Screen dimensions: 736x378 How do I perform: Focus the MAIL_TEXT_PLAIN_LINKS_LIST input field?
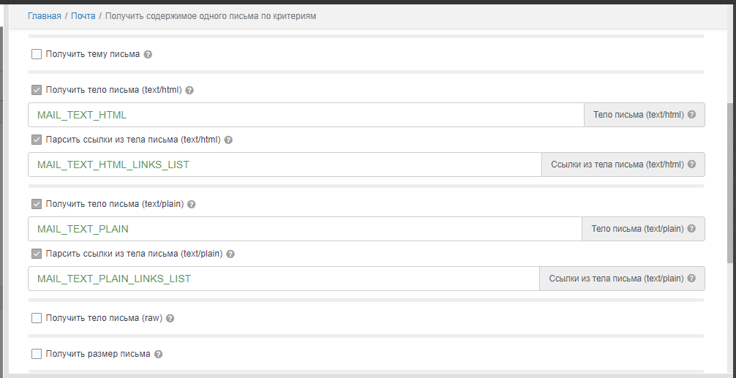pyautogui.click(x=283, y=279)
